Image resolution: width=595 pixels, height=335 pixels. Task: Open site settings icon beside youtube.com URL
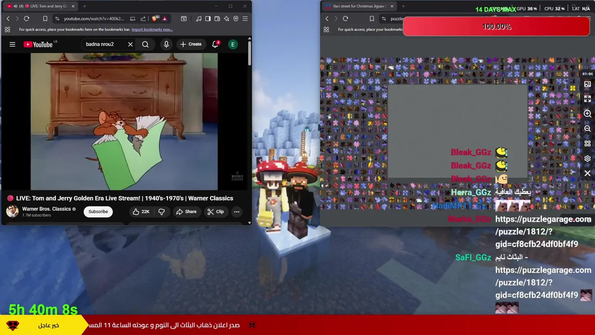pyautogui.click(x=57, y=19)
